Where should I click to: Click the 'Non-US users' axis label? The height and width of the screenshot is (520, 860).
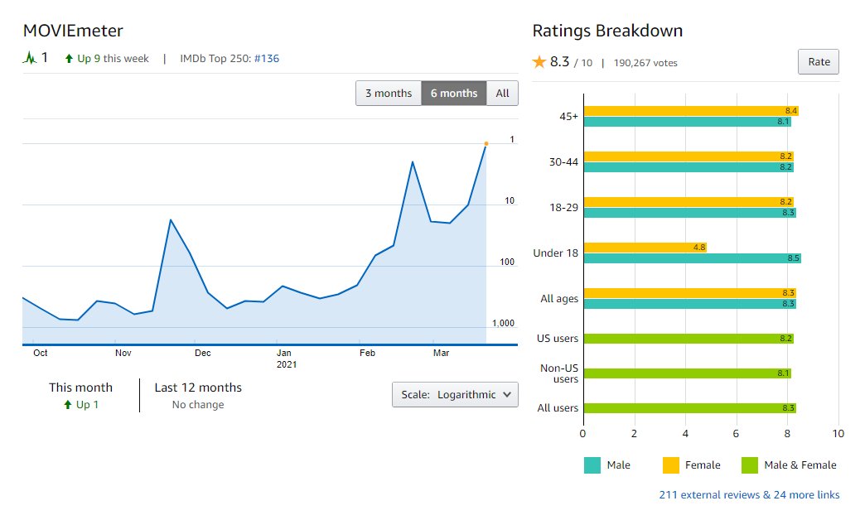point(559,373)
